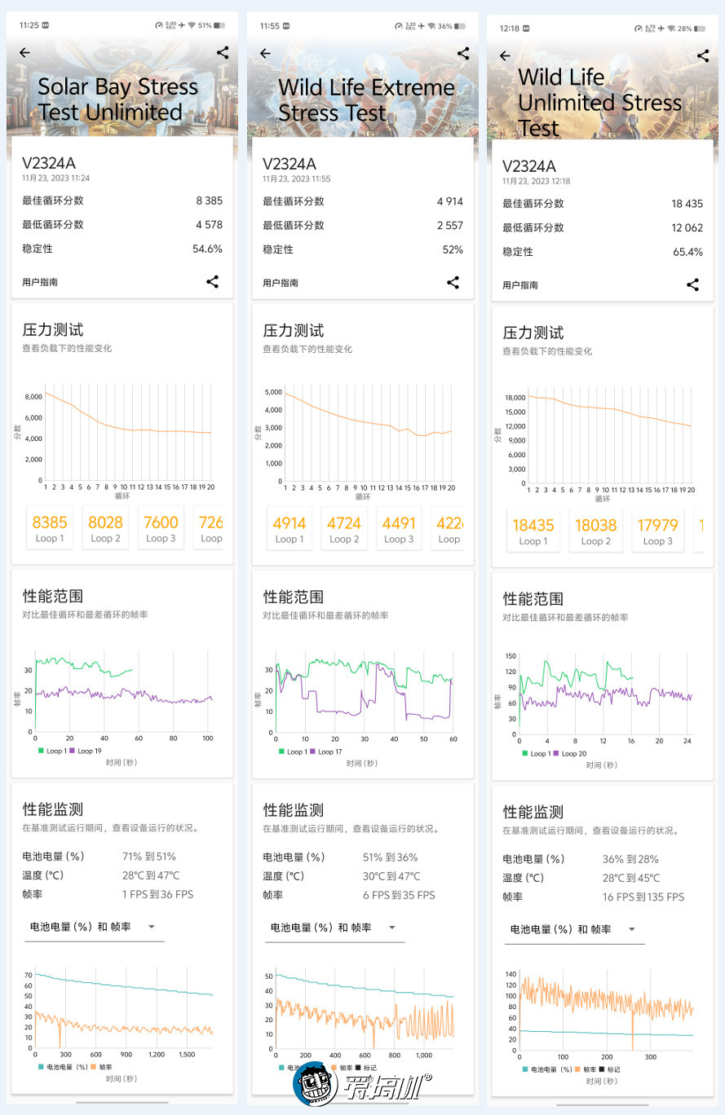The width and height of the screenshot is (725, 1115).
Task: Tap the share icon beside Solar Bay 用户指南
Action: 213,281
